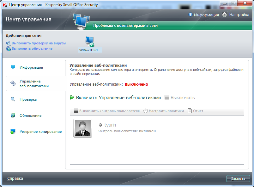Click the Управление веб-политиками sidebar gear icon
254x187 pixels.
13,83
